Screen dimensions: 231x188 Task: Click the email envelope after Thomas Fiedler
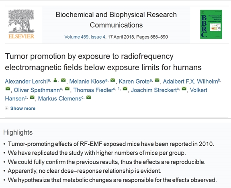point(125,89)
